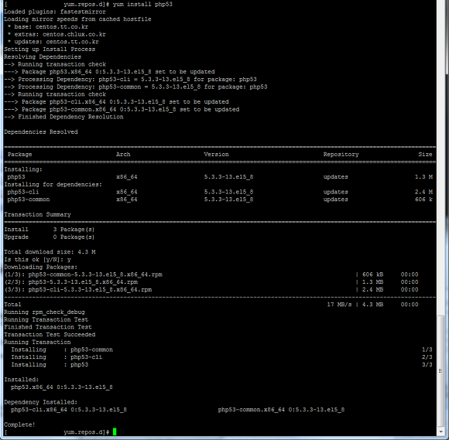This screenshot has width=449, height=440.
Task: Click 'Transaction Summary' heading
Action: pyautogui.click(x=37, y=214)
